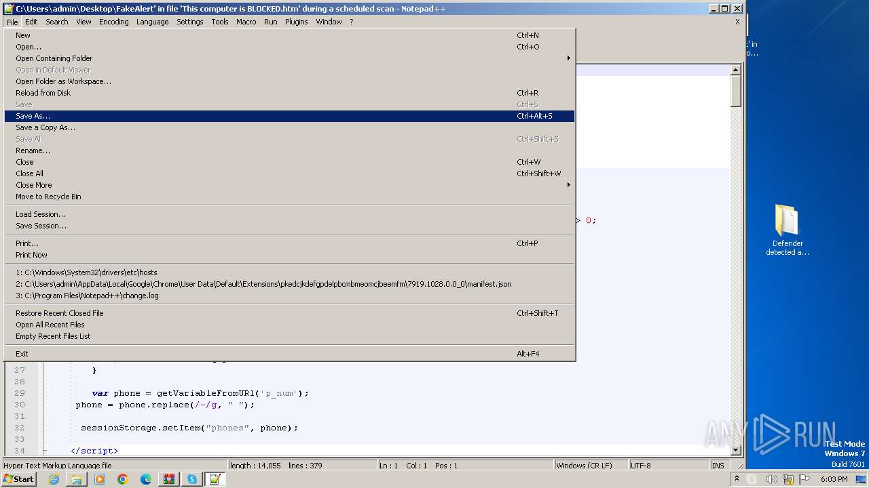This screenshot has width=869, height=488.
Task: Open the Macro menu
Action: click(246, 22)
